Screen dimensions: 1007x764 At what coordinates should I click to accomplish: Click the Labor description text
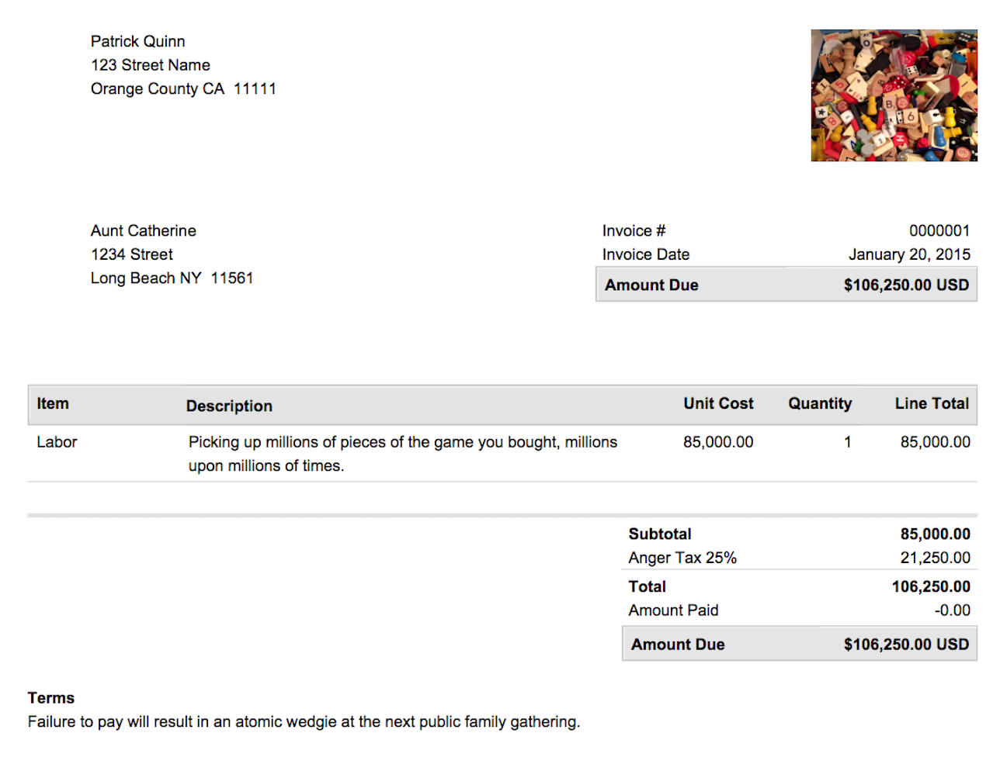[403, 454]
